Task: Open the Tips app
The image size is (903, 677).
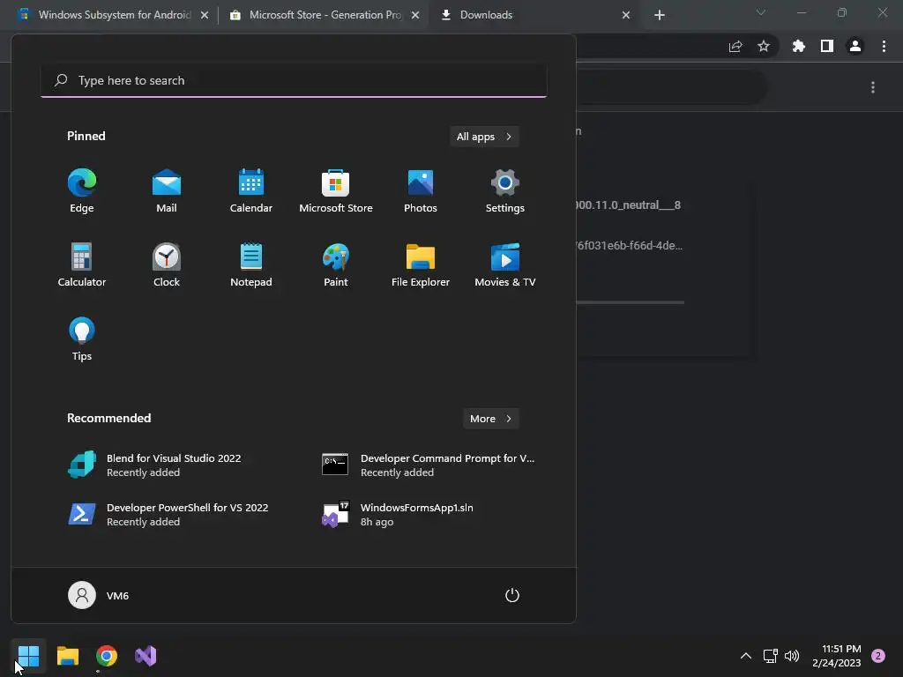Action: (x=82, y=339)
